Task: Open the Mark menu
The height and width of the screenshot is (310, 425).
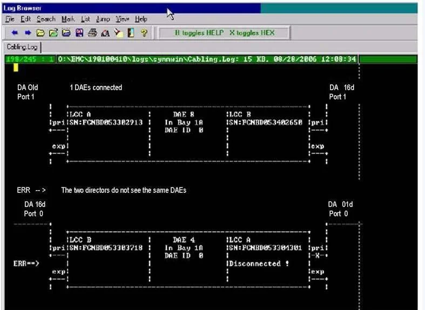Action: pos(68,19)
